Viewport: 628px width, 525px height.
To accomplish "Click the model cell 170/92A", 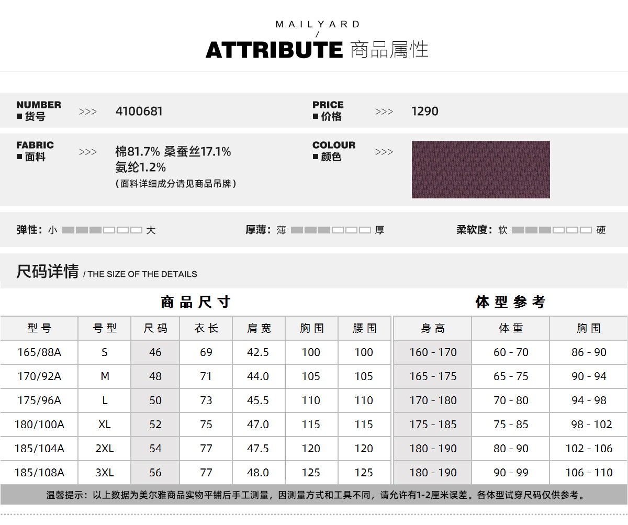I will pyautogui.click(x=39, y=376).
